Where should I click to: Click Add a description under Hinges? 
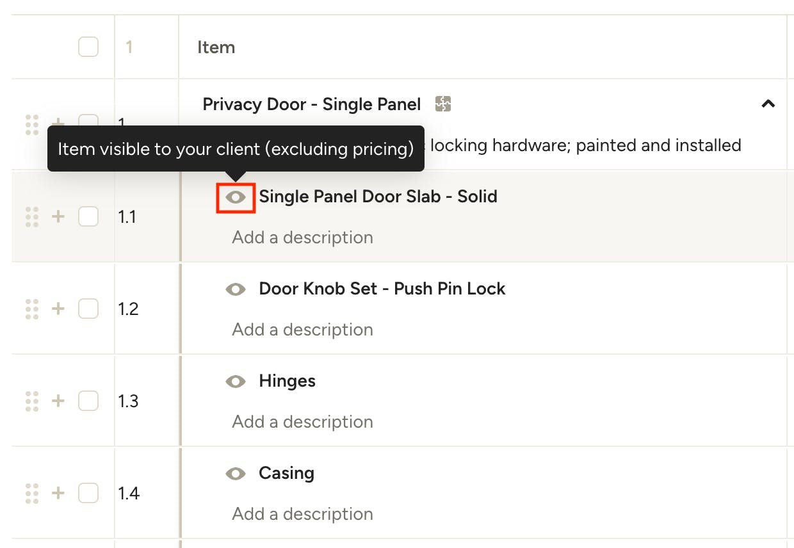pos(302,421)
